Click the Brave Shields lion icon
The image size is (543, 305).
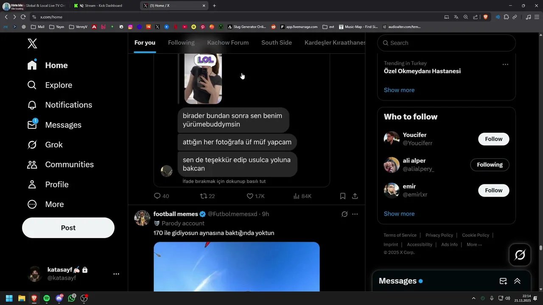coord(486,17)
